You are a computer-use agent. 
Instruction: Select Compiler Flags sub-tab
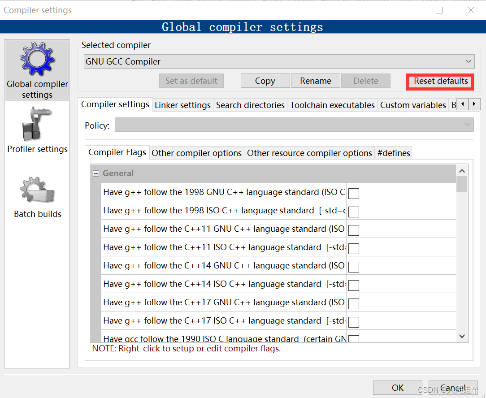[117, 152]
